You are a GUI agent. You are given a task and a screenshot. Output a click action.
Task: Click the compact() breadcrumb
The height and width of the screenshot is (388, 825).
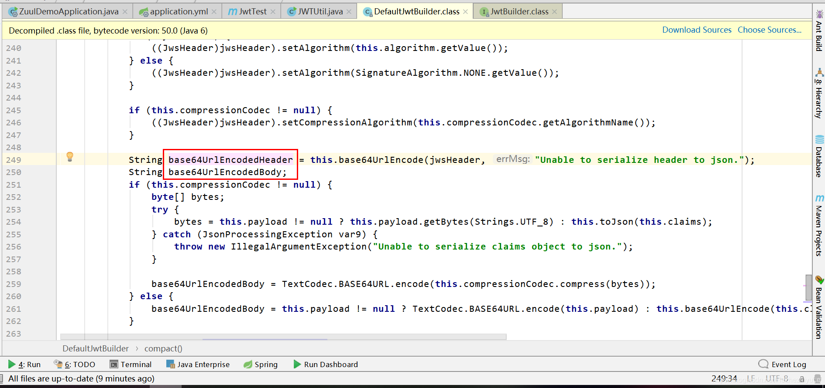(x=163, y=348)
